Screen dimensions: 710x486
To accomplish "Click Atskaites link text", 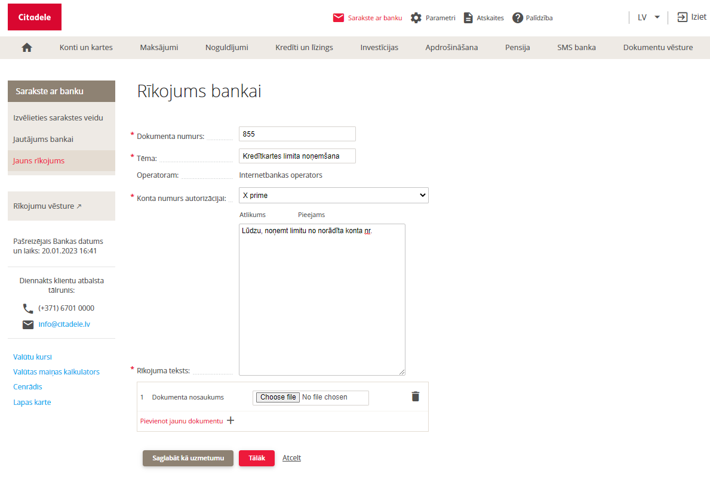I will pos(490,18).
